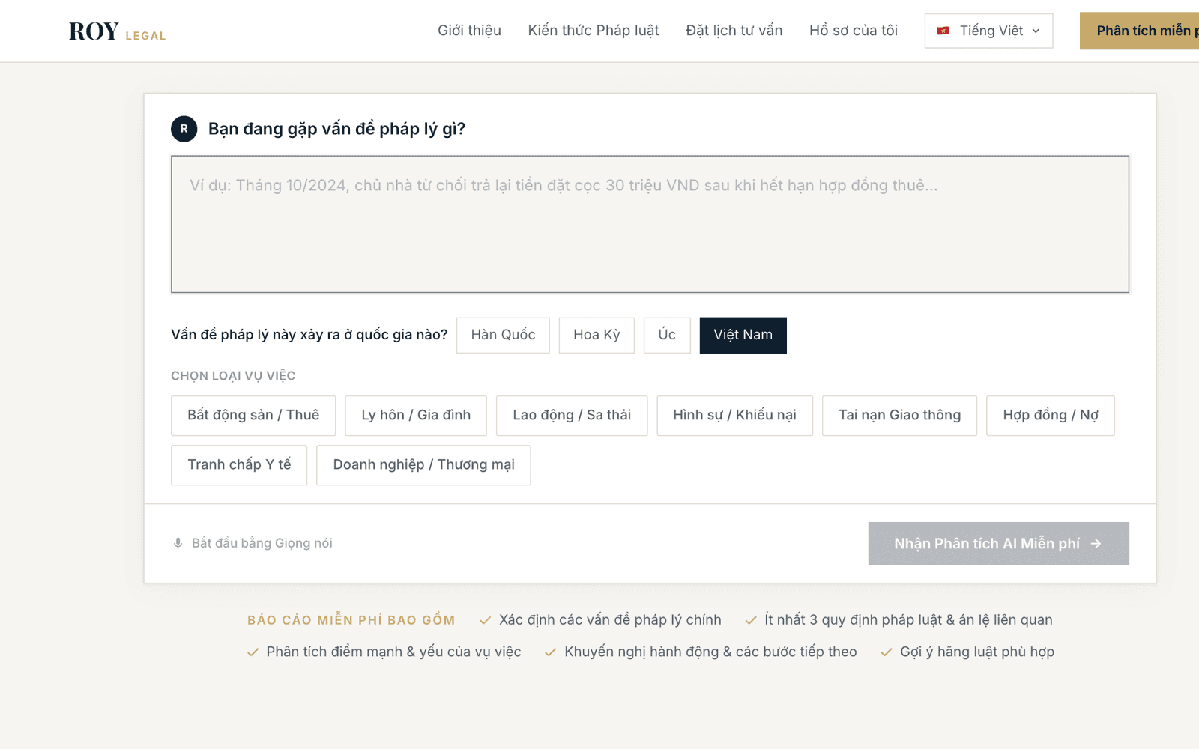Click text Gợi ý hãng luật phù hợp
The height and width of the screenshot is (749, 1199).
(x=977, y=652)
